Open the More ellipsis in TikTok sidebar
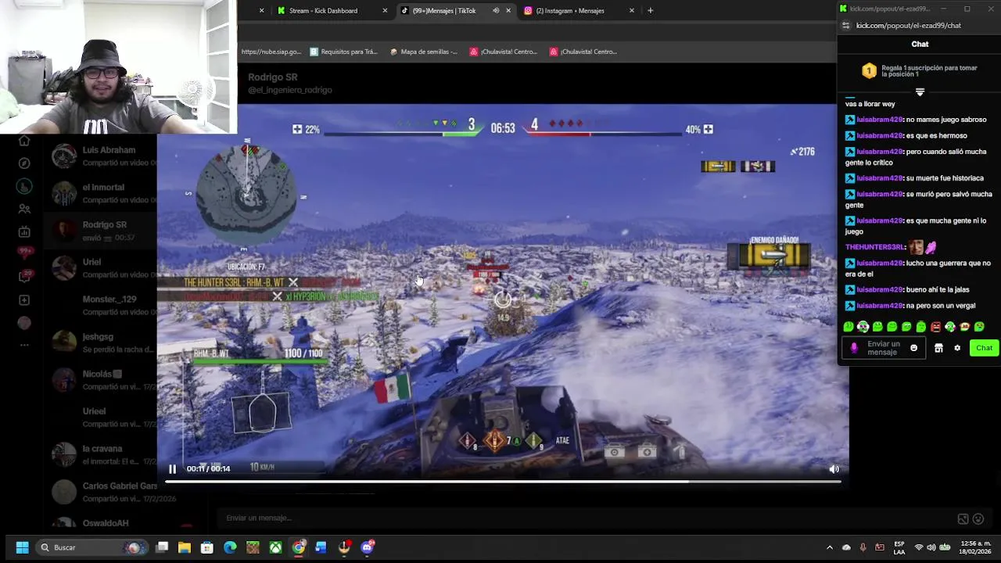The width and height of the screenshot is (1001, 563). (24, 345)
